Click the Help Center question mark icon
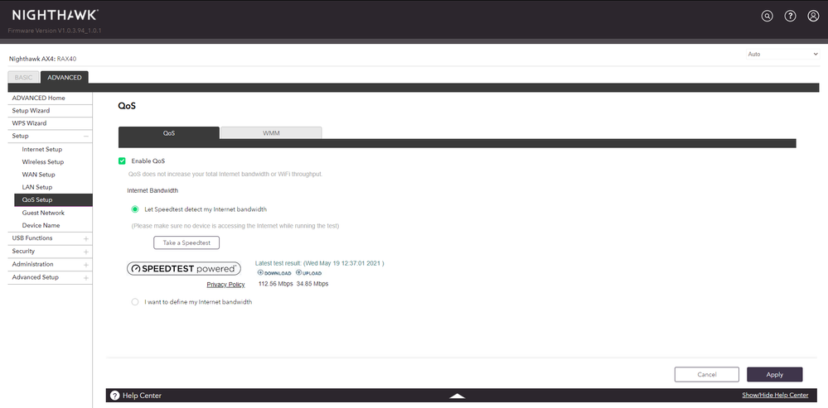Screen dimensions: 828x408 coord(114,396)
